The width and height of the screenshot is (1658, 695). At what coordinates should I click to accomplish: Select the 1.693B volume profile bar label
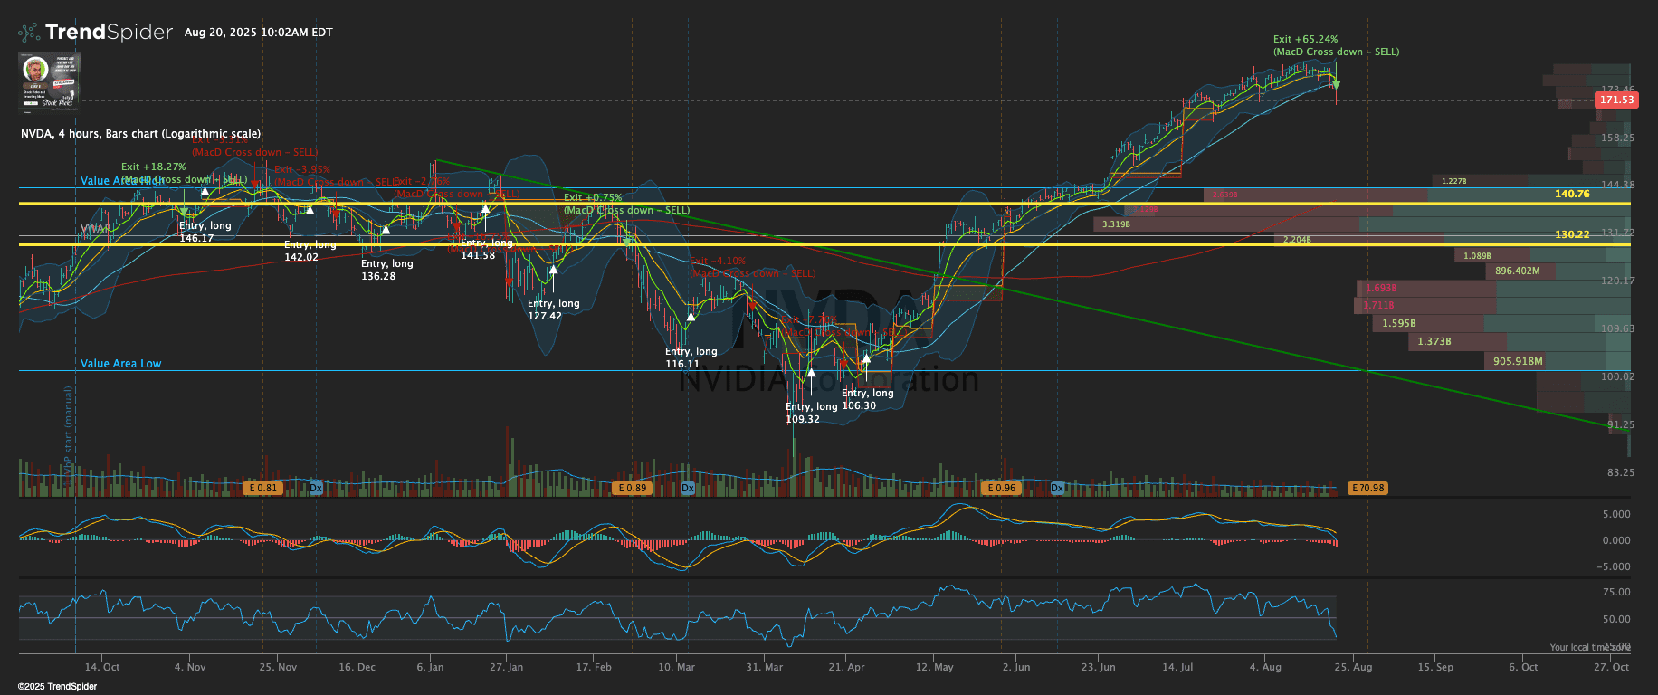coord(1381,288)
